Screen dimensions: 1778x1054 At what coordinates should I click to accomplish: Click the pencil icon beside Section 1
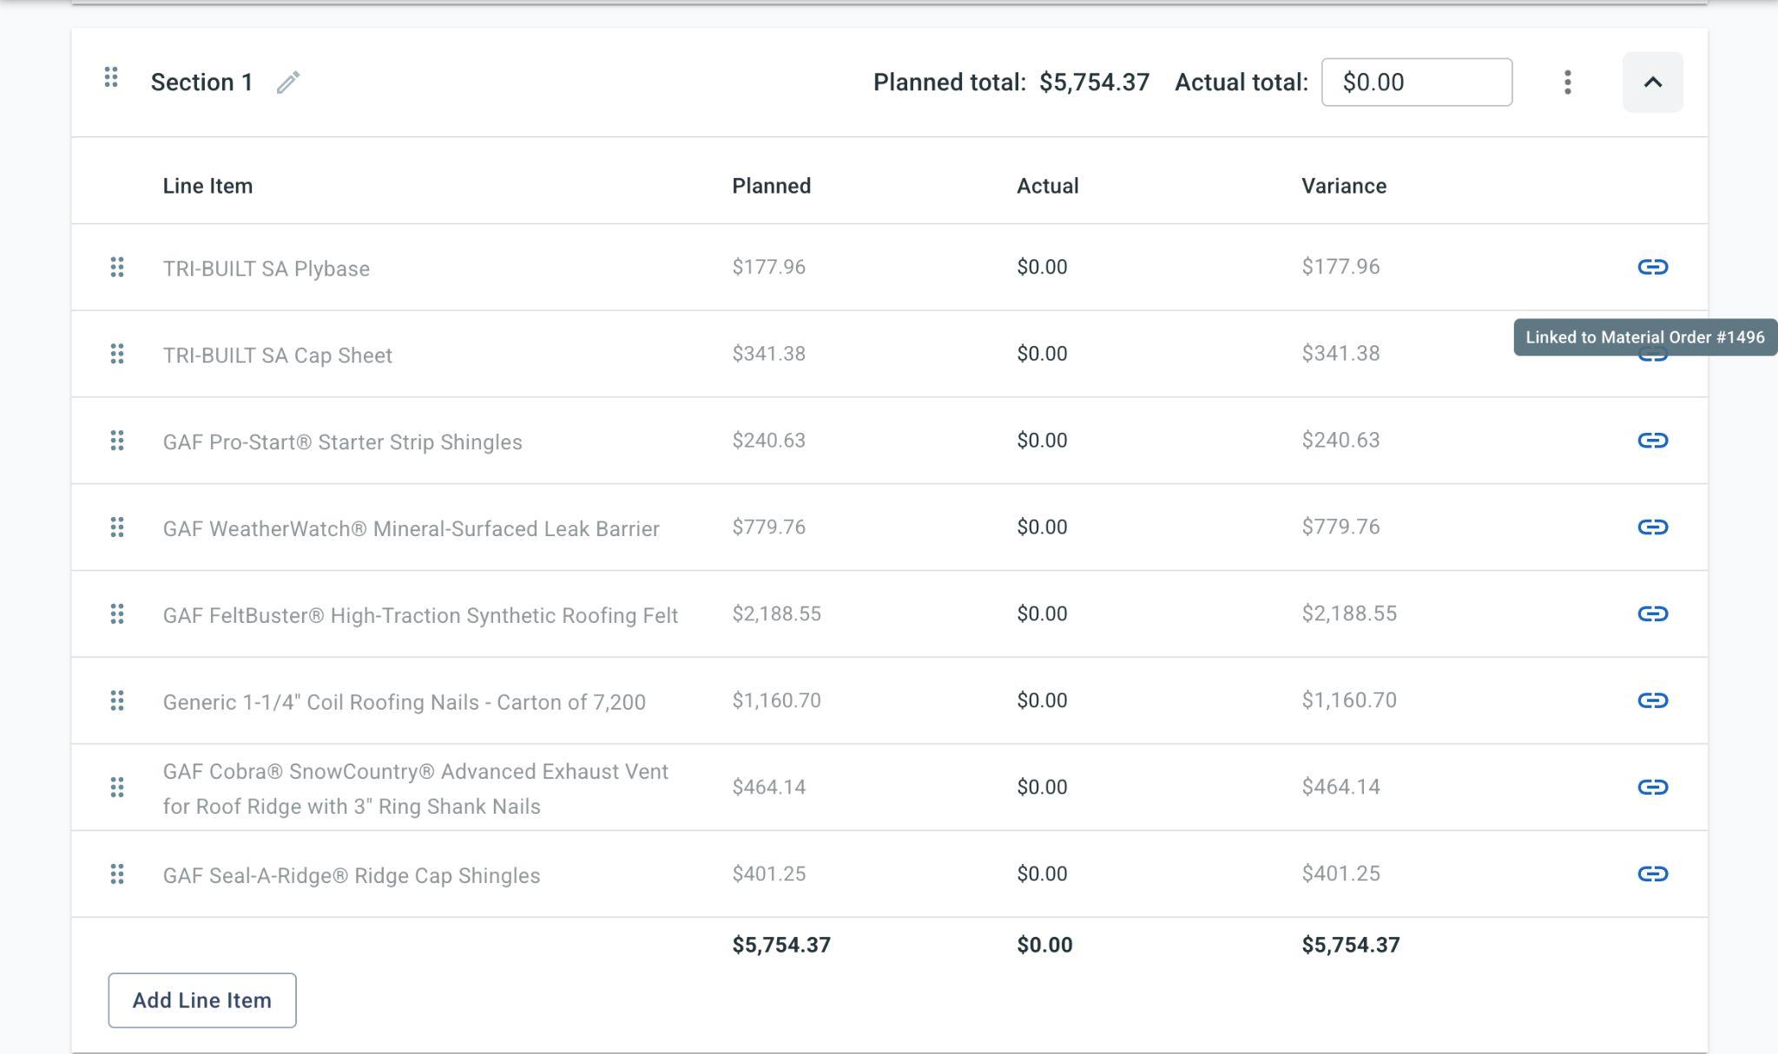coord(288,82)
